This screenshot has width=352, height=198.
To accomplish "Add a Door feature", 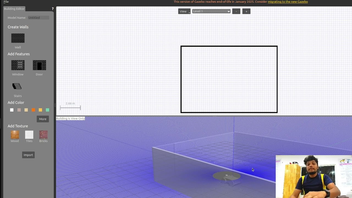I will (39, 65).
